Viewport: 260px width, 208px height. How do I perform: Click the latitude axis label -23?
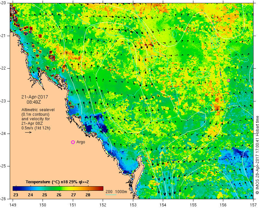(3, 101)
